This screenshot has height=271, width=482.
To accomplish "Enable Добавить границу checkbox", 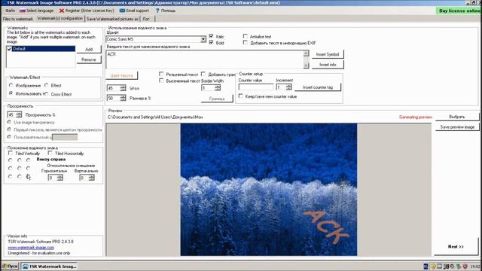I will tap(203, 74).
